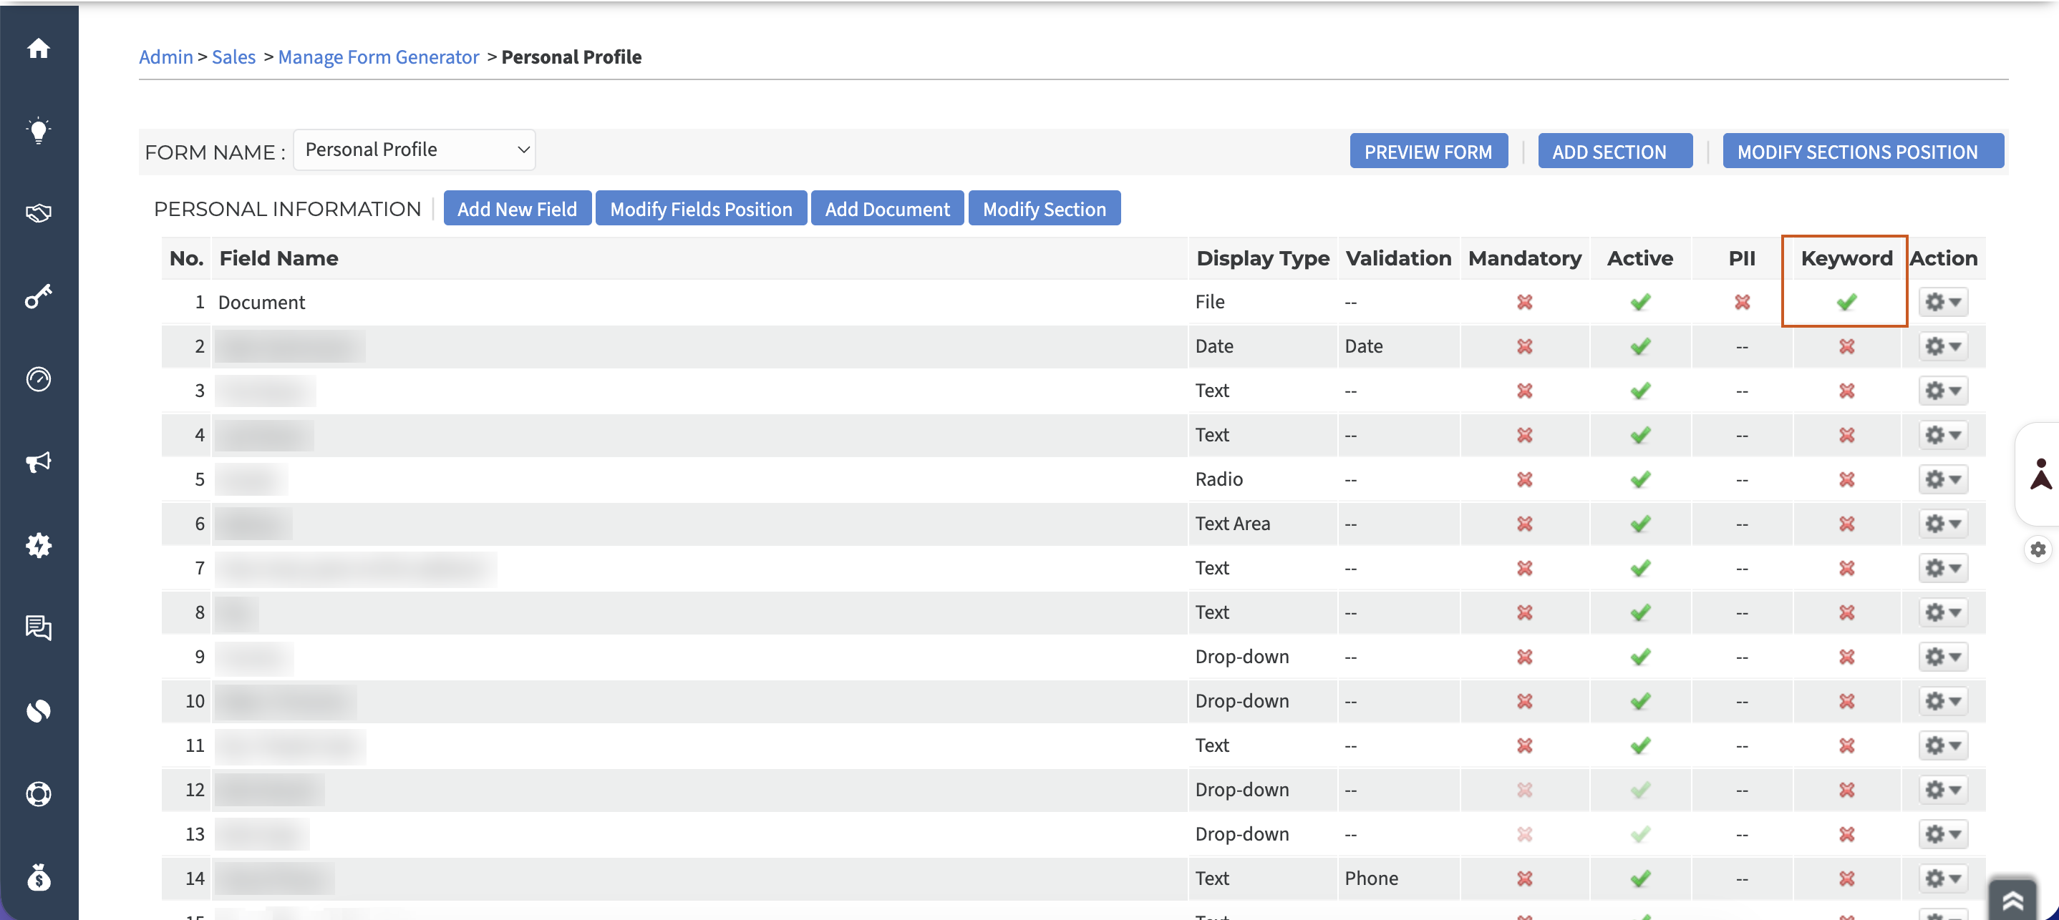Open action gear menu for row 6

(x=1943, y=524)
